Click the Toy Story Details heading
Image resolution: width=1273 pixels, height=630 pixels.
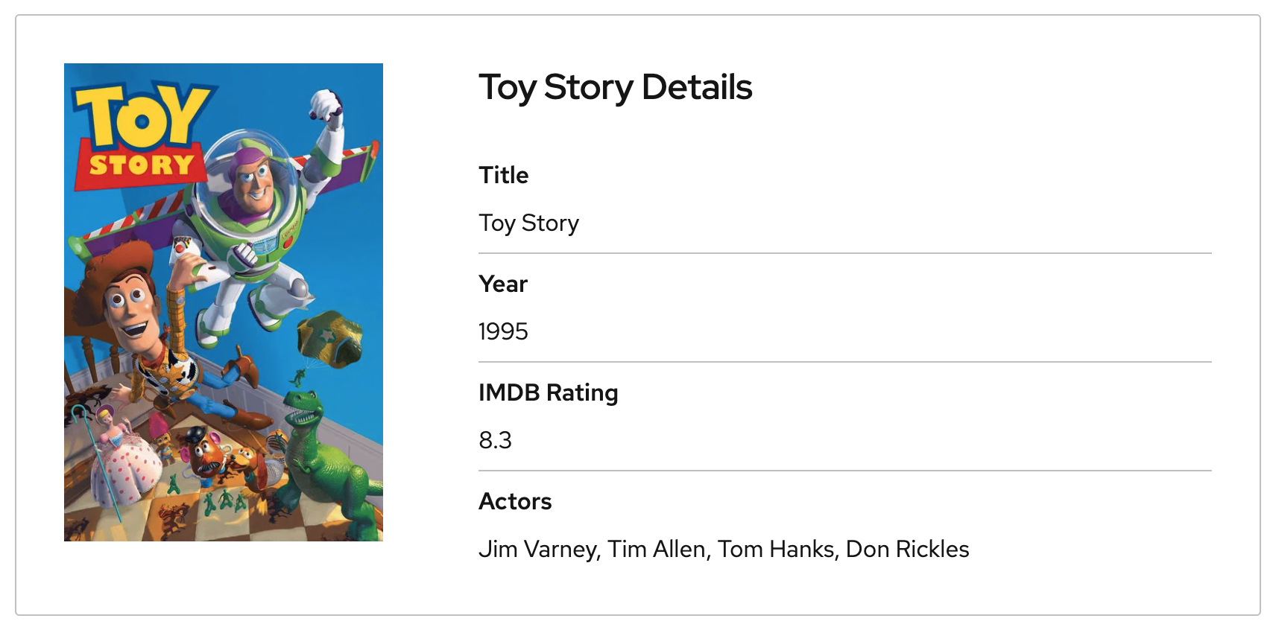tap(615, 87)
